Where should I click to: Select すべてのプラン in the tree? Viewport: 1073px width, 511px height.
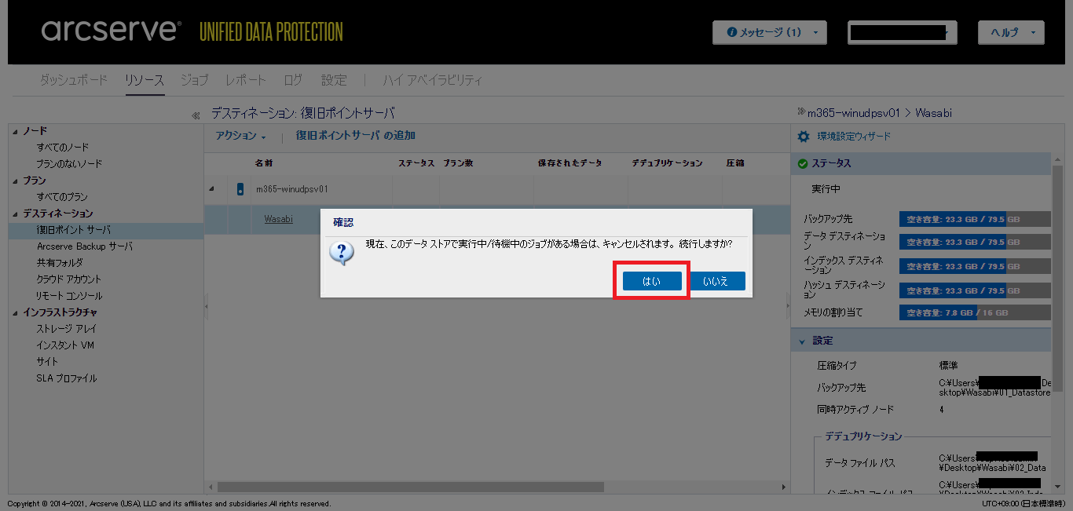tap(62, 197)
